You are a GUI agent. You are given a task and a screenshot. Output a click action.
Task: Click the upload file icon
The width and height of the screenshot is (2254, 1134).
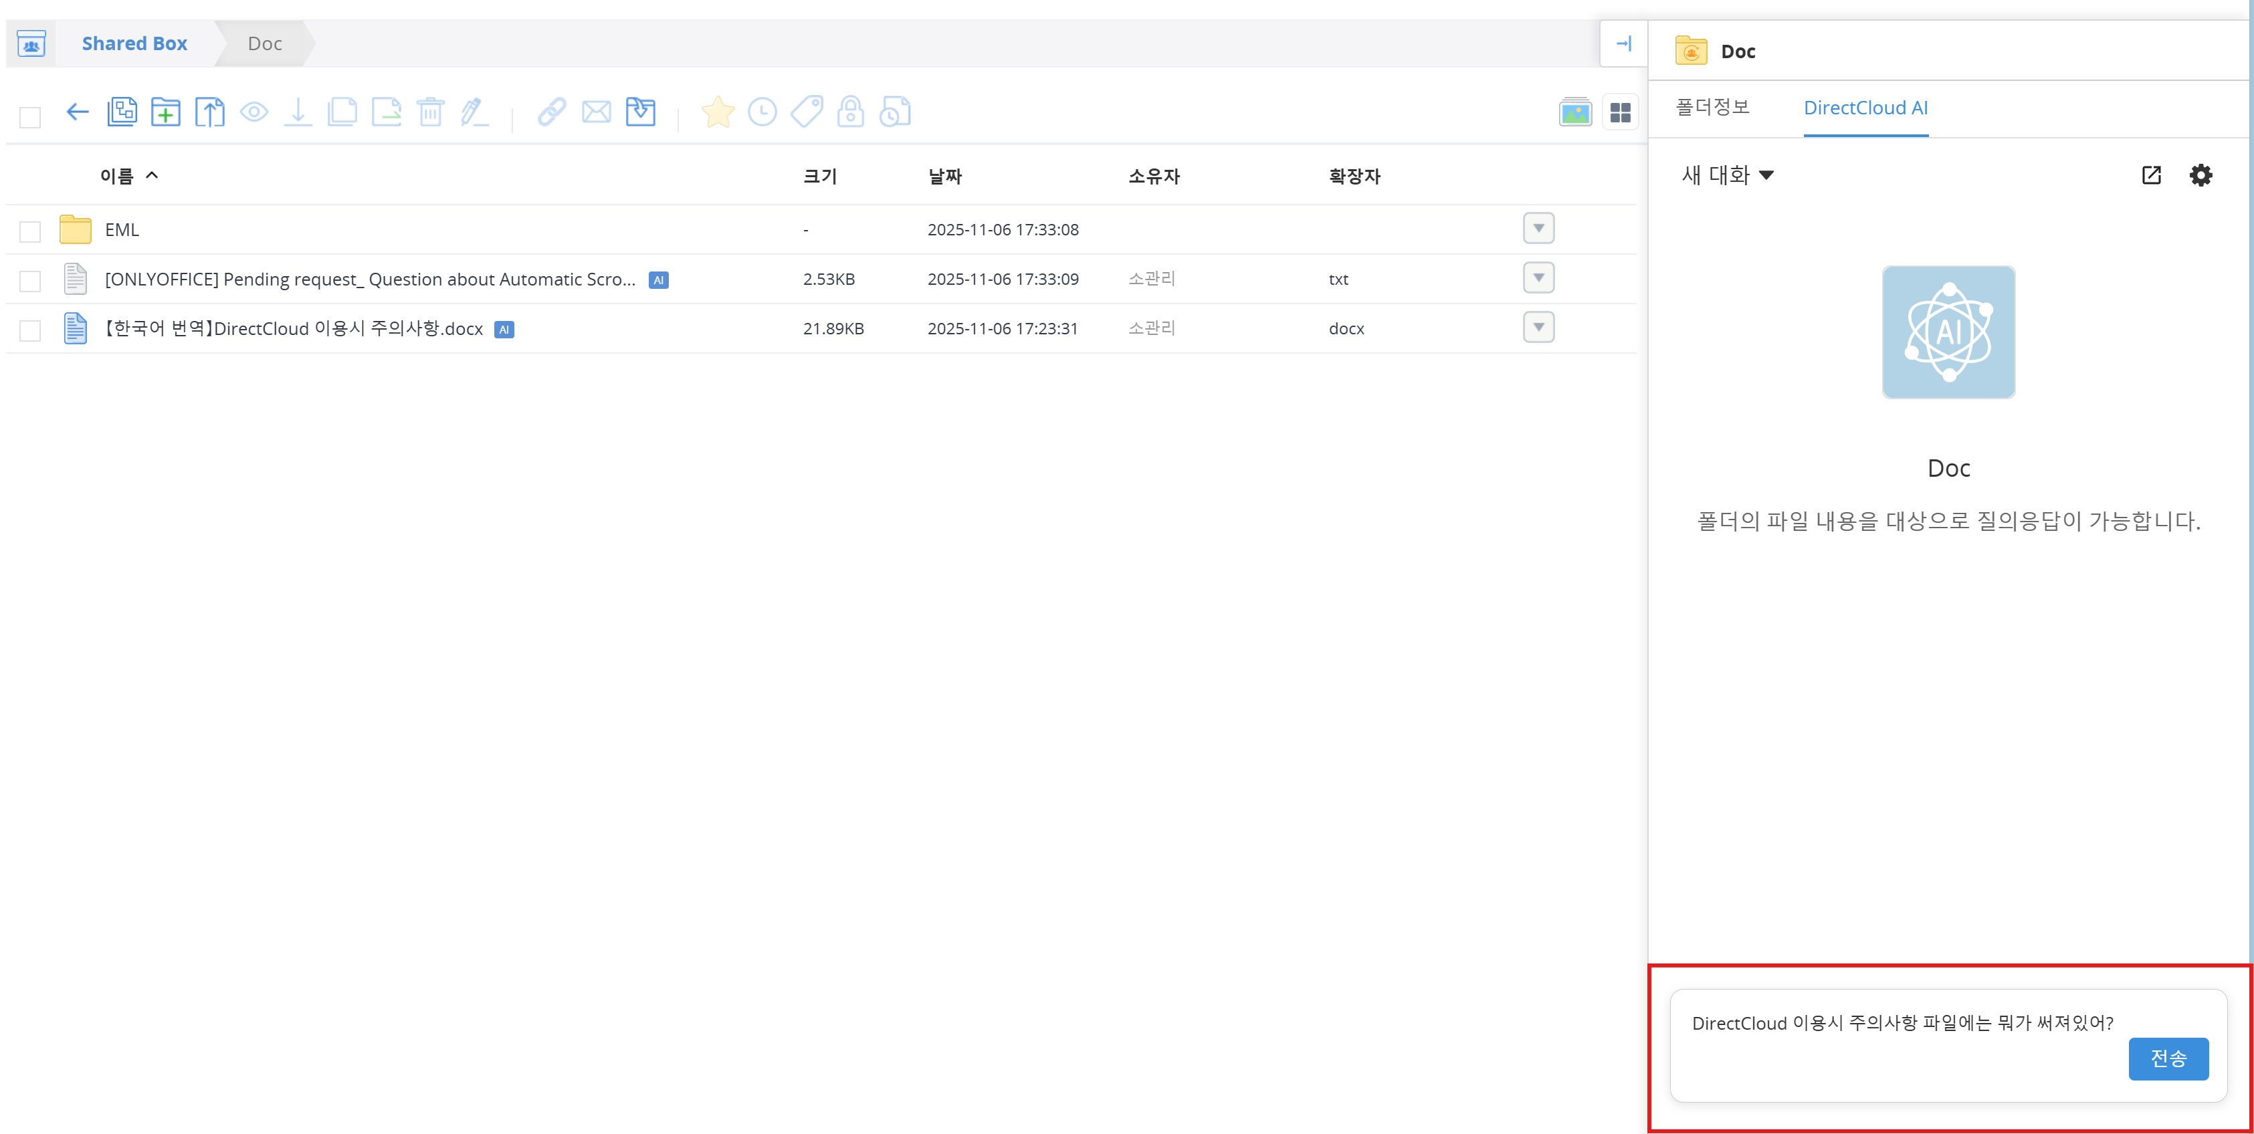[209, 112]
